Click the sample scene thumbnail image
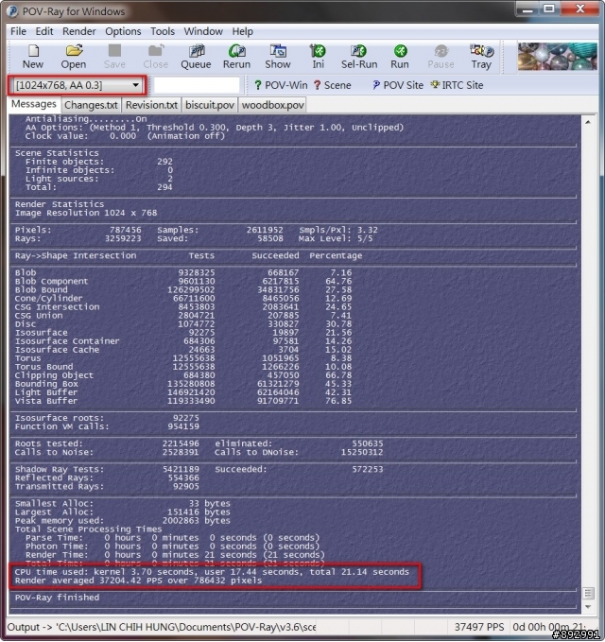Image resolution: width=605 pixels, height=642 pixels. tap(557, 56)
